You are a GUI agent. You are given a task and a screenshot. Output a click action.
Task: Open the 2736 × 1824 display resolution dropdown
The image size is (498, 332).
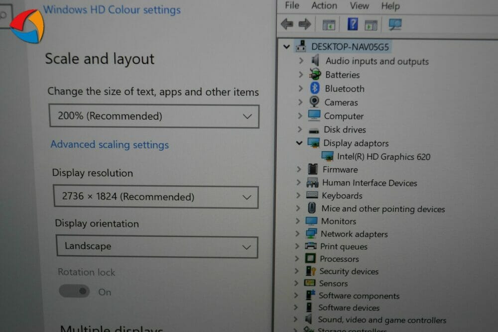[x=155, y=197]
